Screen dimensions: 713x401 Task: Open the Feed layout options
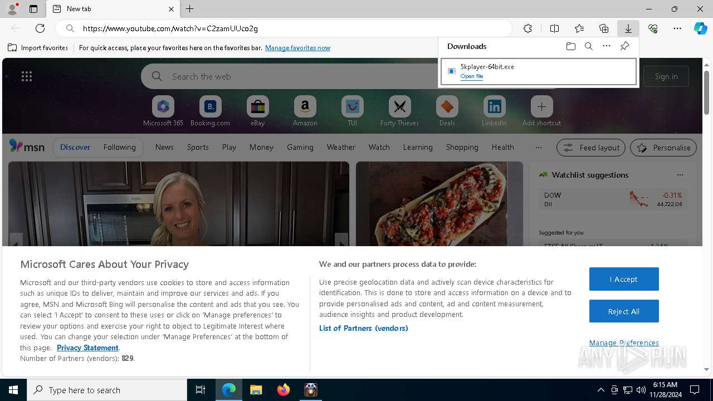pos(591,148)
